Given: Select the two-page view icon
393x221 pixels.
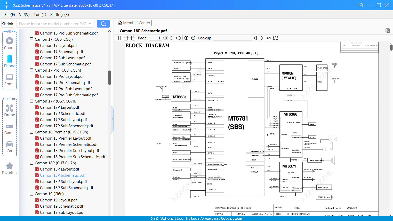Looking at the screenshot, I should click(x=118, y=38).
